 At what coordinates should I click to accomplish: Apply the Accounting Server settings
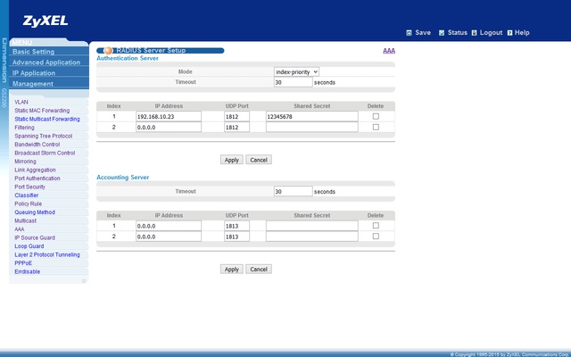(232, 270)
